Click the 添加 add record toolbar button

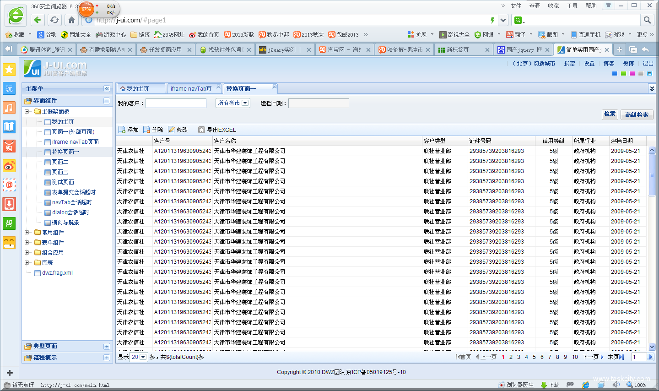pyautogui.click(x=129, y=130)
